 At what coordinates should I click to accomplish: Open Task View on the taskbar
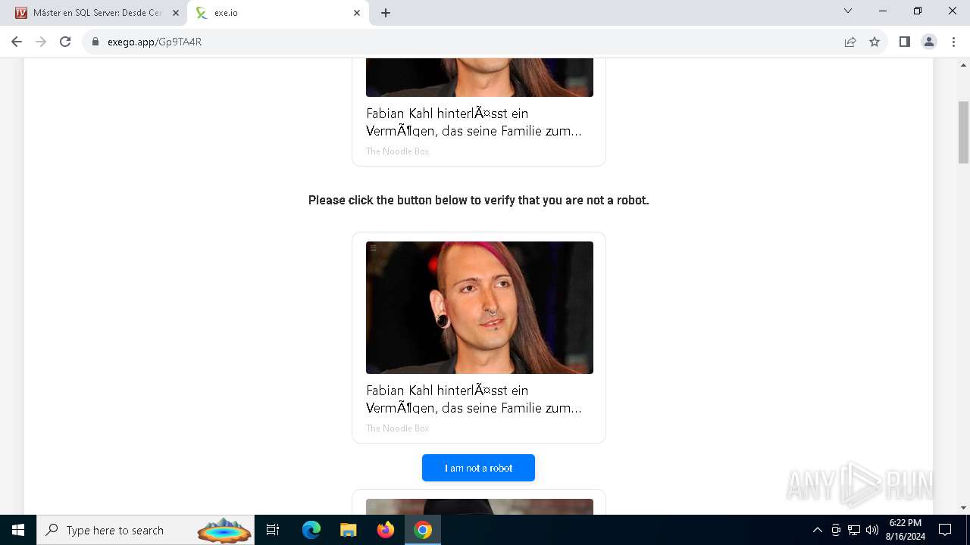pyautogui.click(x=273, y=530)
